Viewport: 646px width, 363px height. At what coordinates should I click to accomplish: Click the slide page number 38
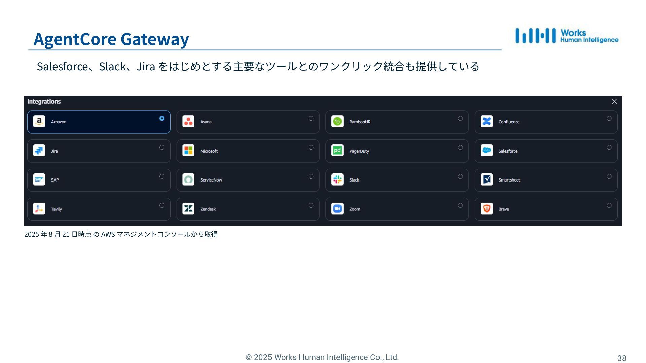621,358
